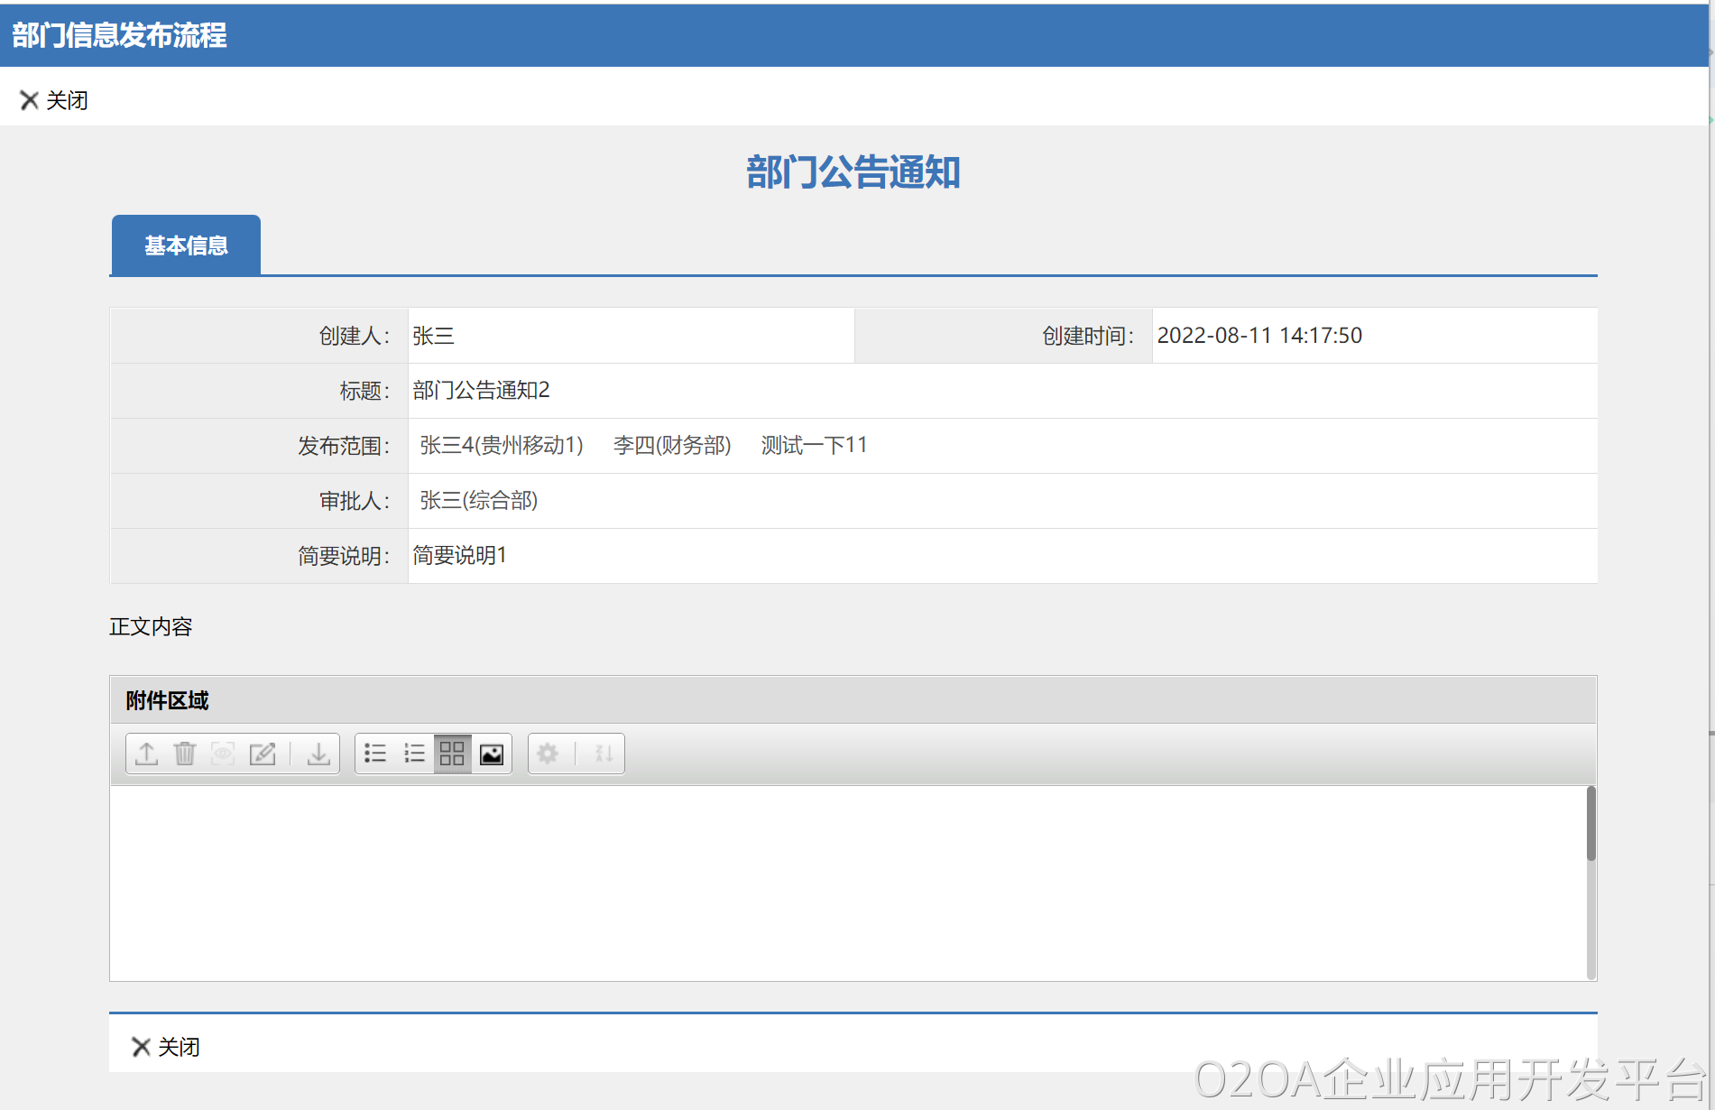Open attachment settings gear icon
The width and height of the screenshot is (1715, 1110).
click(548, 754)
